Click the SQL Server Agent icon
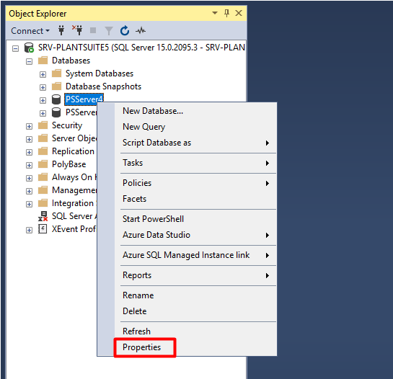Screen dimensions: 393x379 pos(43,216)
